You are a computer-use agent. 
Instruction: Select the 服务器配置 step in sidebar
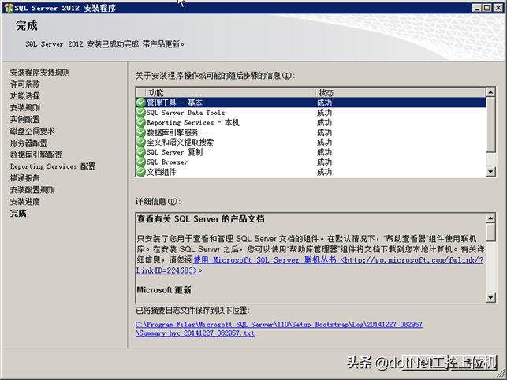[x=28, y=143]
